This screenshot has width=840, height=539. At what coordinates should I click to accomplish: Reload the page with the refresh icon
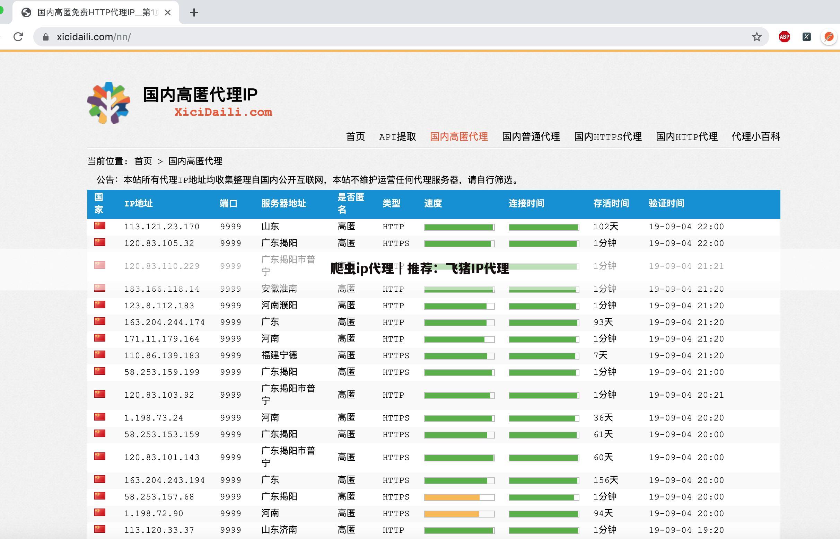click(x=18, y=36)
